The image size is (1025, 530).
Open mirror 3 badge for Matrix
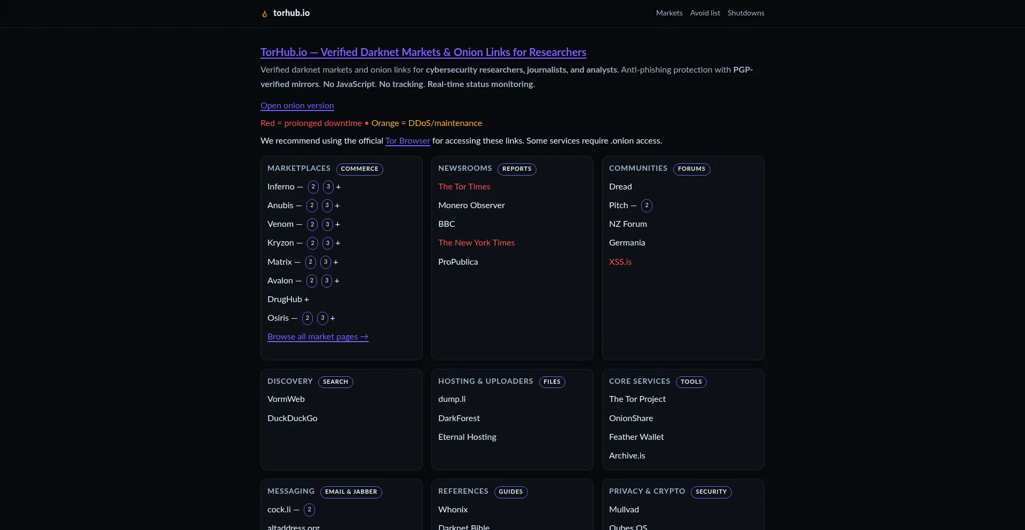[x=326, y=262]
